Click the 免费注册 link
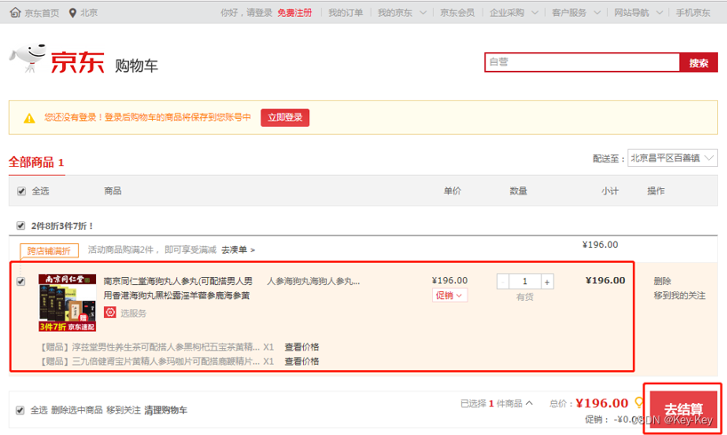727x435 pixels. [294, 13]
